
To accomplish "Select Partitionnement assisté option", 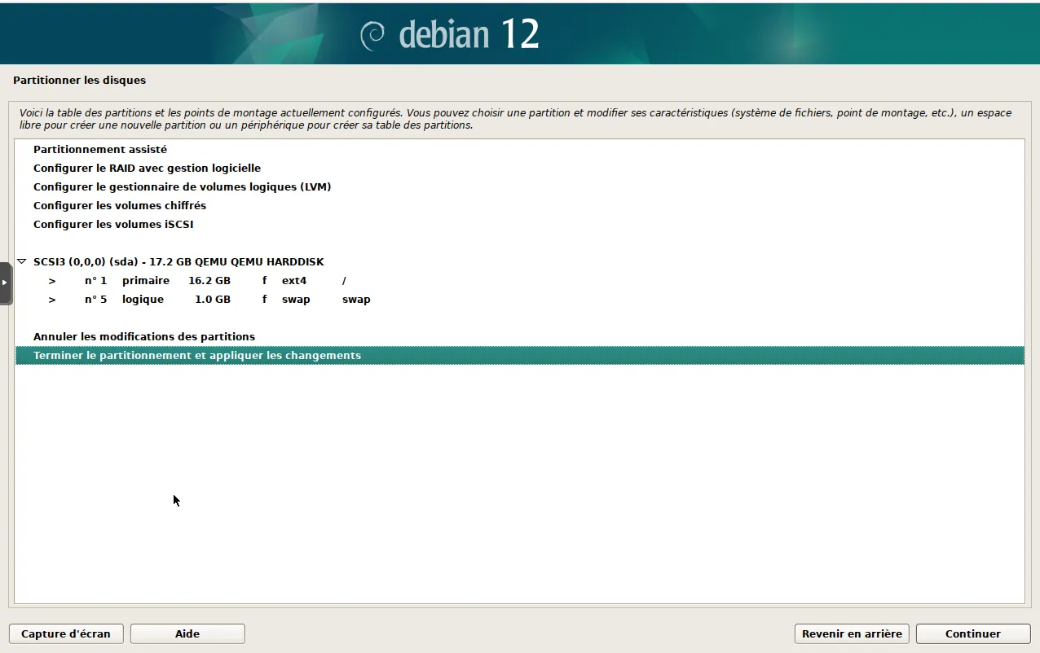I will tap(520, 150).
